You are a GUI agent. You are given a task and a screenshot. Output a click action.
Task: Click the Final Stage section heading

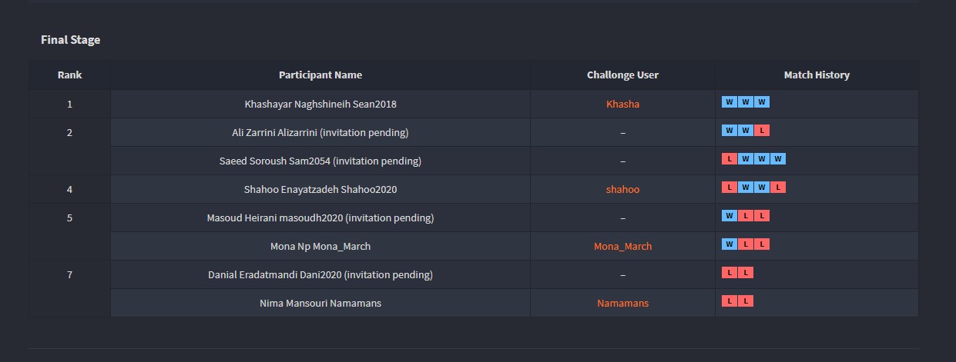pos(70,40)
